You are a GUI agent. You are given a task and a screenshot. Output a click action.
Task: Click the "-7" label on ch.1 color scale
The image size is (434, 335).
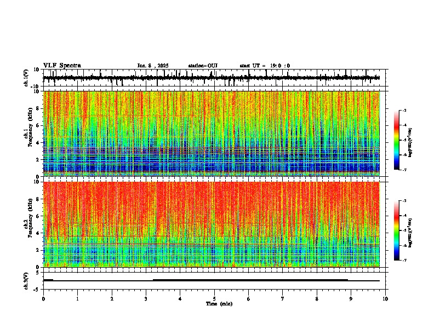click(404, 170)
